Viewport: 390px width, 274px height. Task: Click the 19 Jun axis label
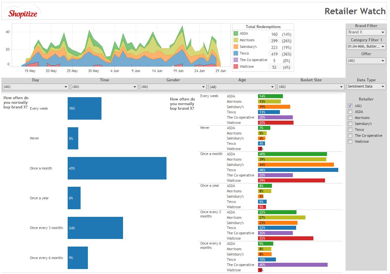(x=178, y=71)
